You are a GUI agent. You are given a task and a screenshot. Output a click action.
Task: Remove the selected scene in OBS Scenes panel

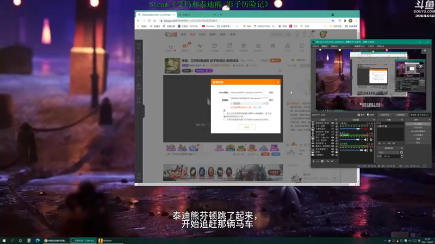click(384, 143)
